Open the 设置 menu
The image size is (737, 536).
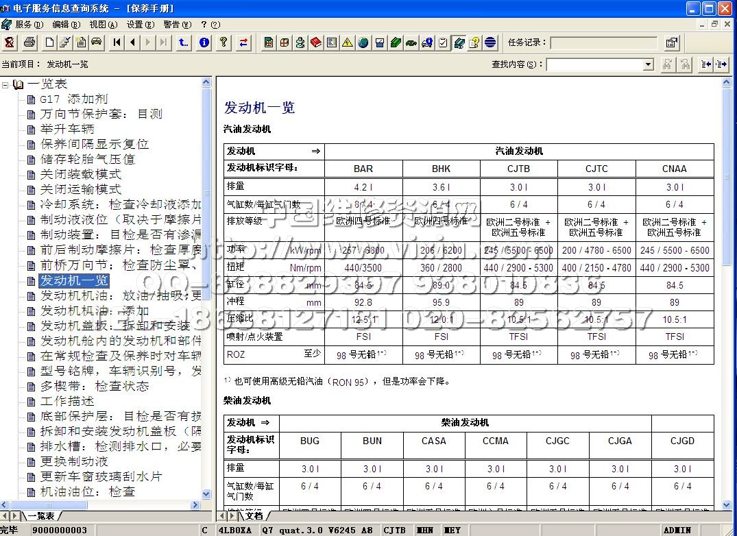tap(139, 24)
